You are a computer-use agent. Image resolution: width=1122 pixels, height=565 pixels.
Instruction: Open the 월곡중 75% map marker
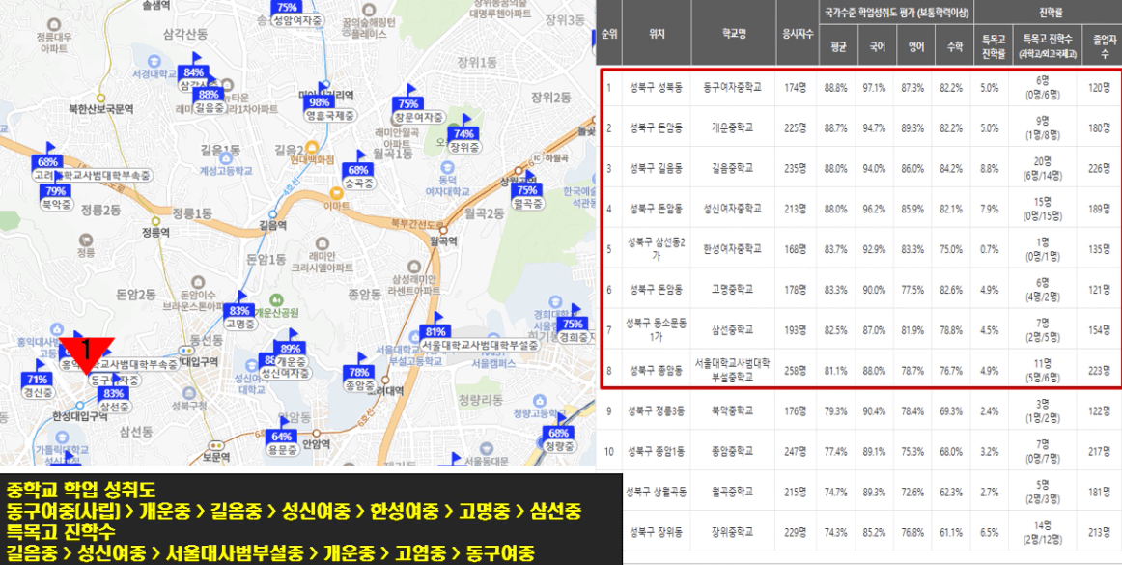pyautogui.click(x=526, y=189)
